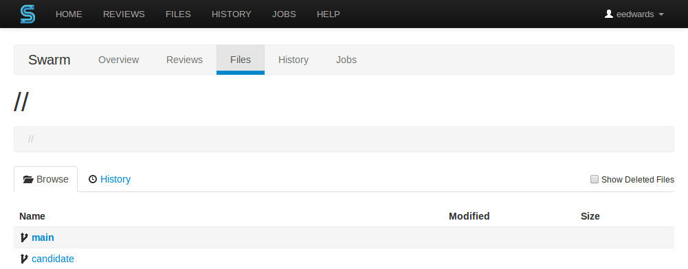The width and height of the screenshot is (688, 269).
Task: Click the Name column header
Action: pos(32,216)
